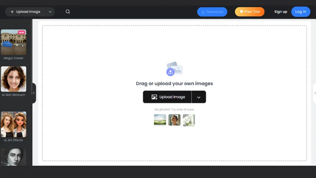Click the top-left Upload Image button
The width and height of the screenshot is (316, 178).
25,12
